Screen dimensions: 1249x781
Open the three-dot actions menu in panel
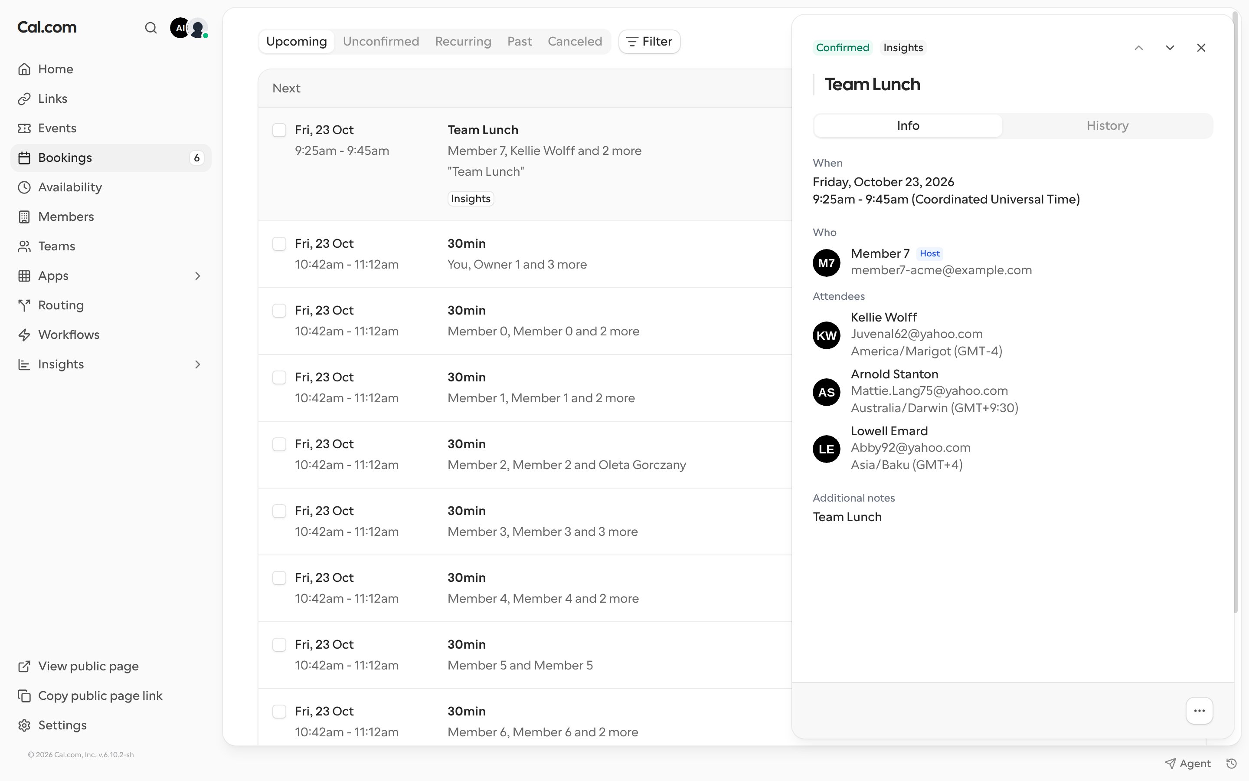(x=1200, y=711)
